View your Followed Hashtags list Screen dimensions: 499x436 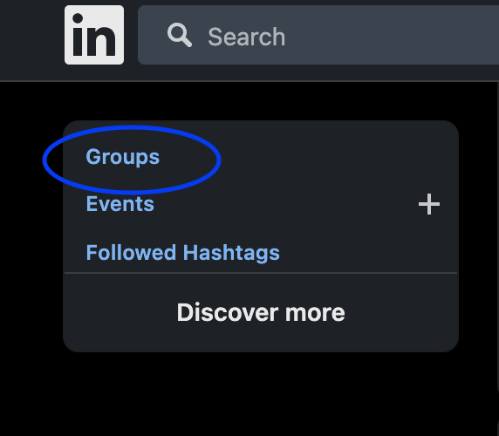(182, 253)
